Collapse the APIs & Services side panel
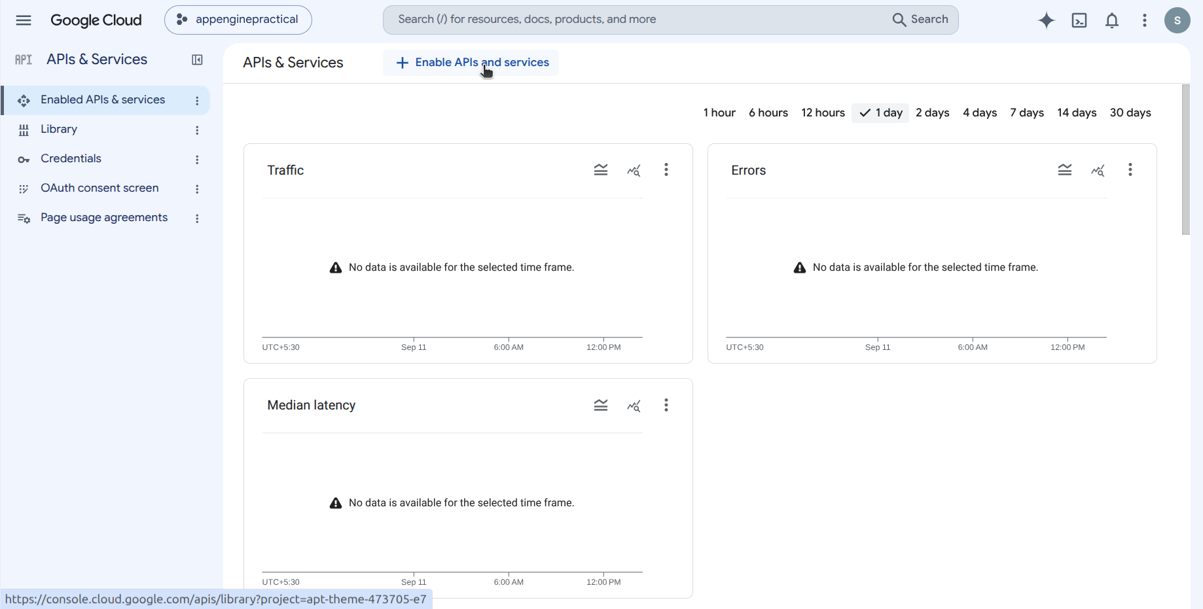The image size is (1203, 609). 197,60
